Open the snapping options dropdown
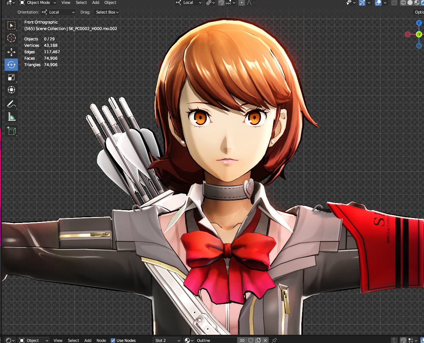Viewport: 424px width, 343px height. (x=231, y=3)
